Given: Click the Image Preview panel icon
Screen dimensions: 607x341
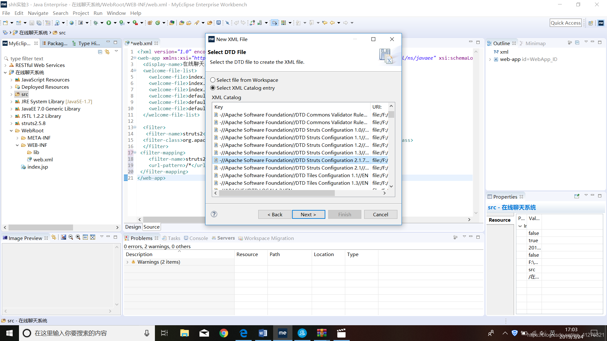Looking at the screenshot, I should tap(4, 237).
